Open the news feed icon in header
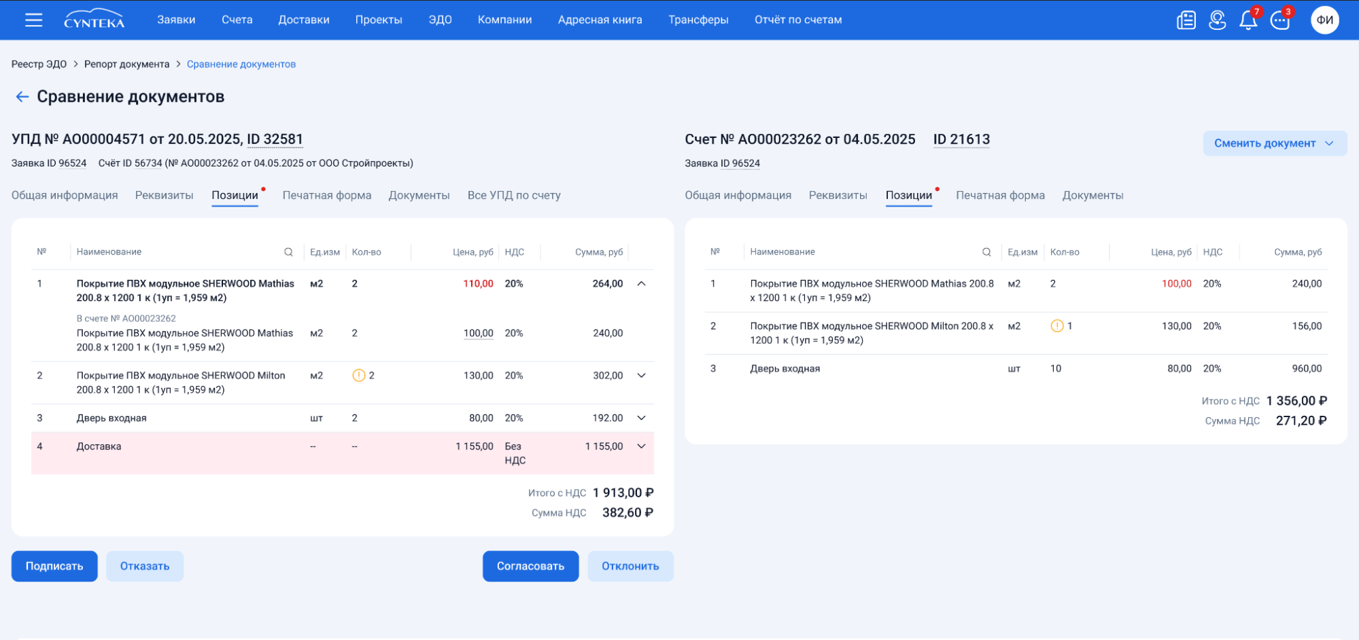 point(1186,20)
